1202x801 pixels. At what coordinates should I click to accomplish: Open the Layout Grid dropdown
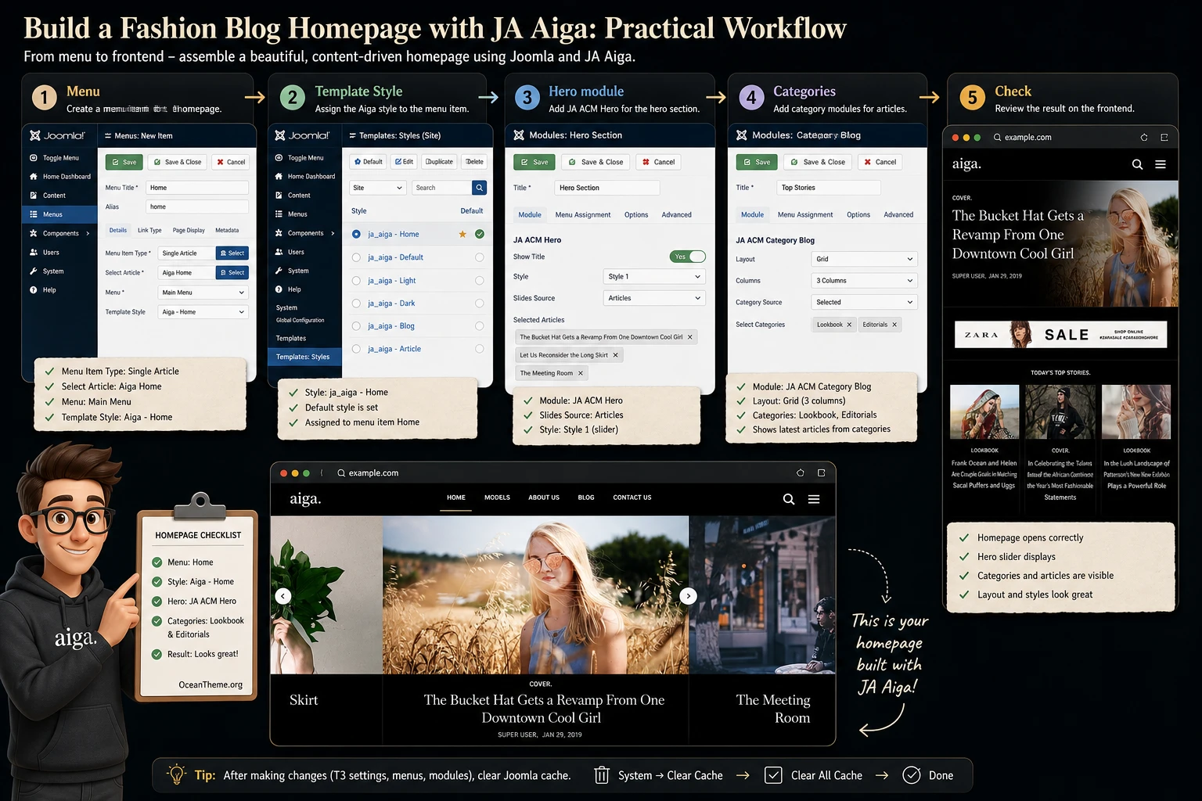(x=864, y=259)
